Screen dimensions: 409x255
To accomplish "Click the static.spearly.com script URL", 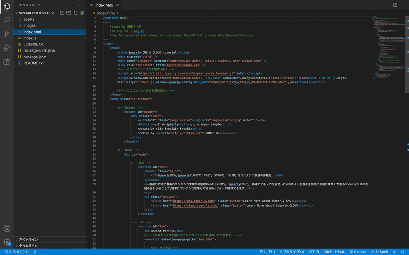I will click(186, 73).
